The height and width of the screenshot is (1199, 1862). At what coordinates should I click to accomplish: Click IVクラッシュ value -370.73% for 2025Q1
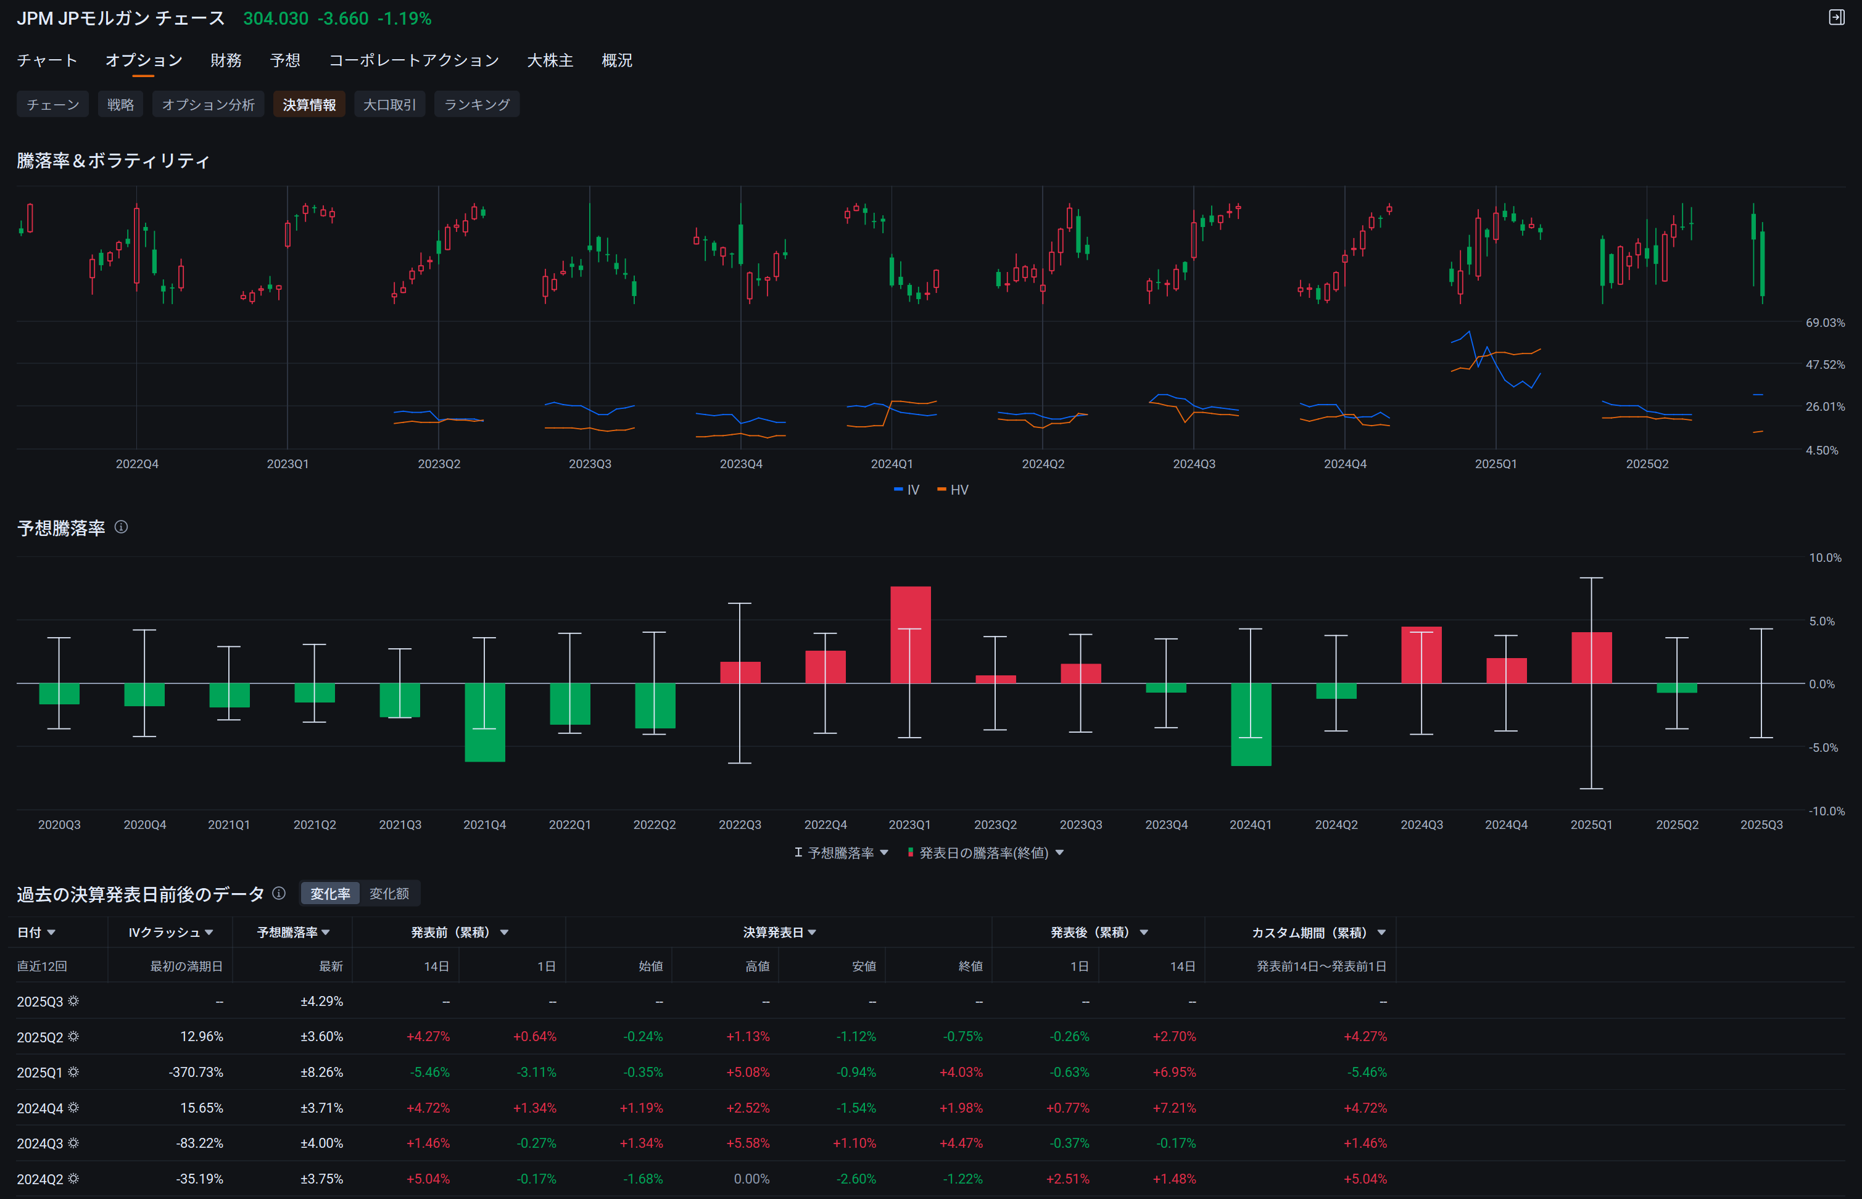tap(196, 1072)
